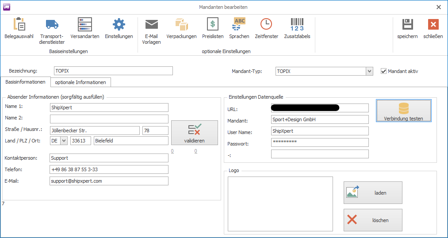Screen dimensions: 448x238
Task: Click the purple app icon in title bar
Action: click(6, 7)
